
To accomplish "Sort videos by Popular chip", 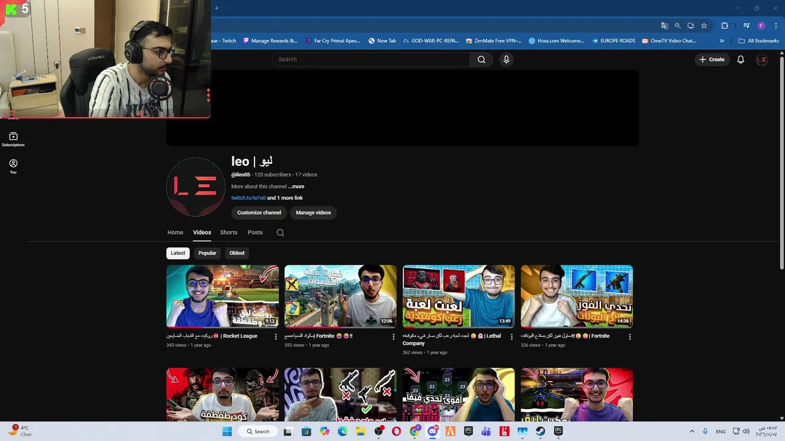I will pyautogui.click(x=207, y=253).
